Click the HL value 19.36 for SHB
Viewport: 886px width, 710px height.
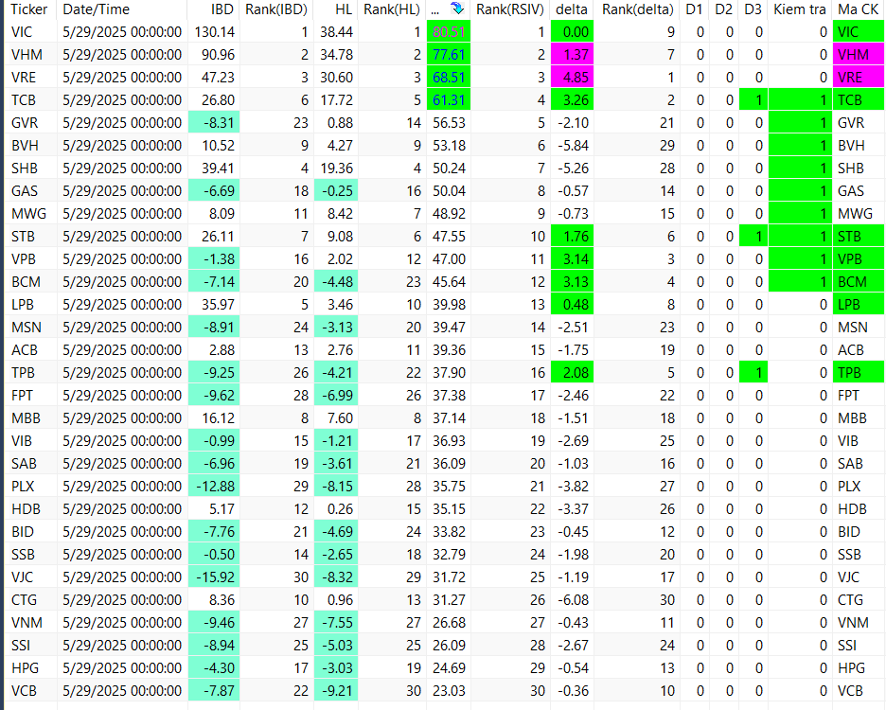(x=336, y=169)
